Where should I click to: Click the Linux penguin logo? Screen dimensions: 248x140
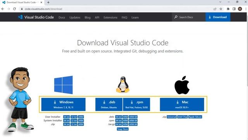point(123,85)
